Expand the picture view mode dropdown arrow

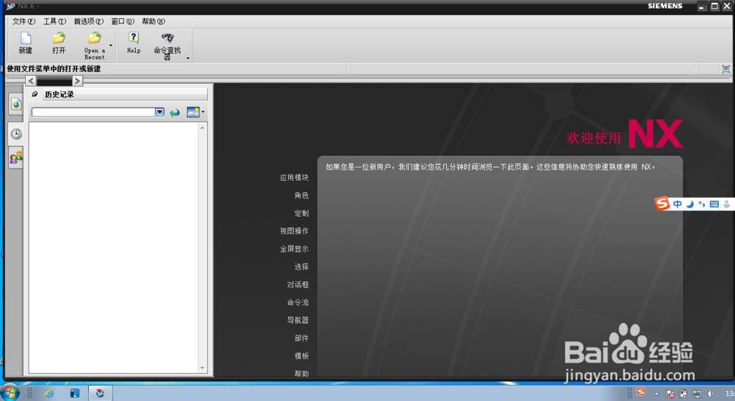203,112
